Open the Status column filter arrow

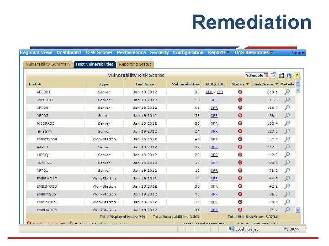[x=247, y=84]
